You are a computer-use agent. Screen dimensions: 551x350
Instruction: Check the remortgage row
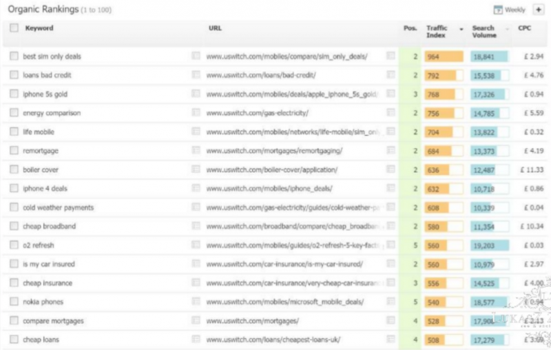coord(14,150)
